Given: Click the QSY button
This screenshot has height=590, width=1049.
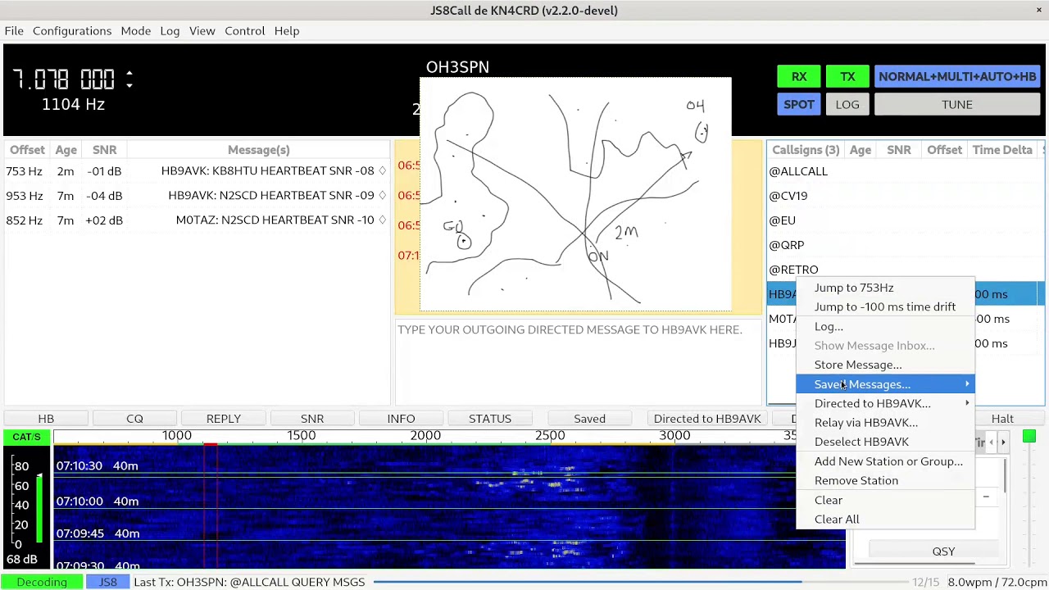Looking at the screenshot, I should 943,551.
